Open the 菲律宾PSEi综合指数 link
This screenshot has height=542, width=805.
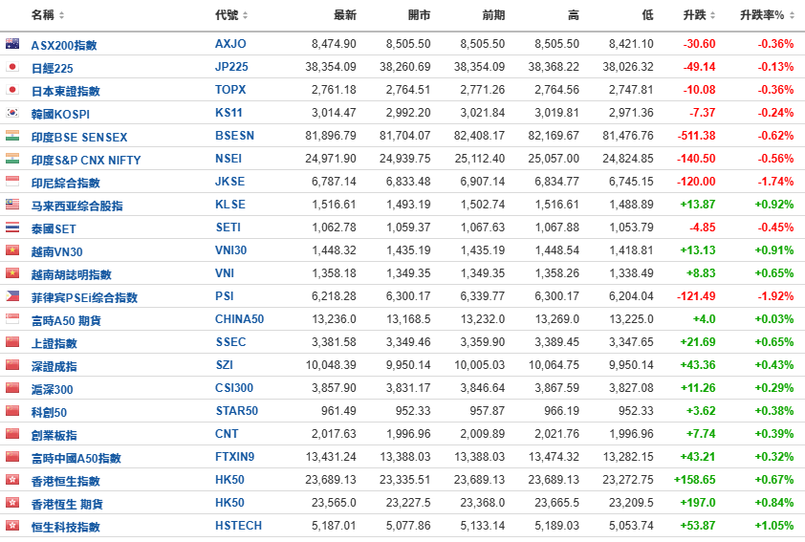[84, 297]
